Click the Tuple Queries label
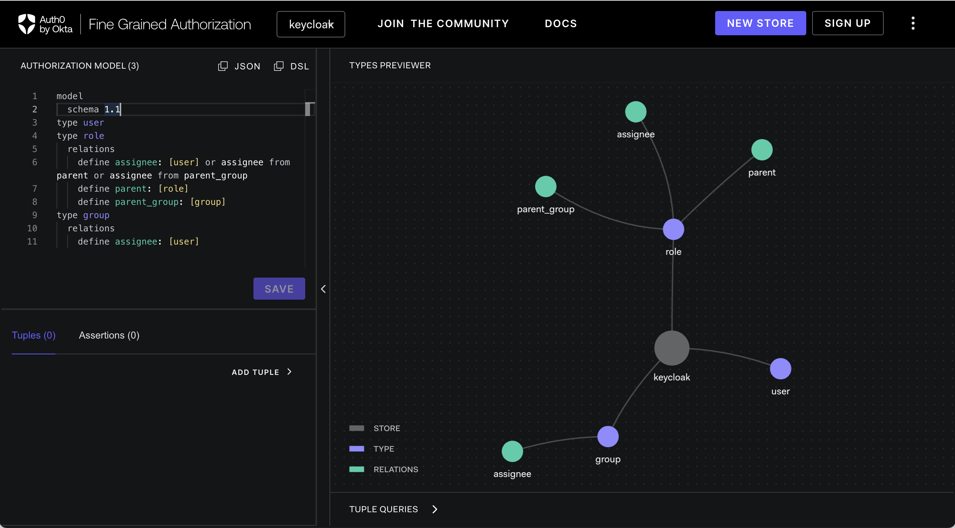The width and height of the screenshot is (955, 528). [383, 509]
